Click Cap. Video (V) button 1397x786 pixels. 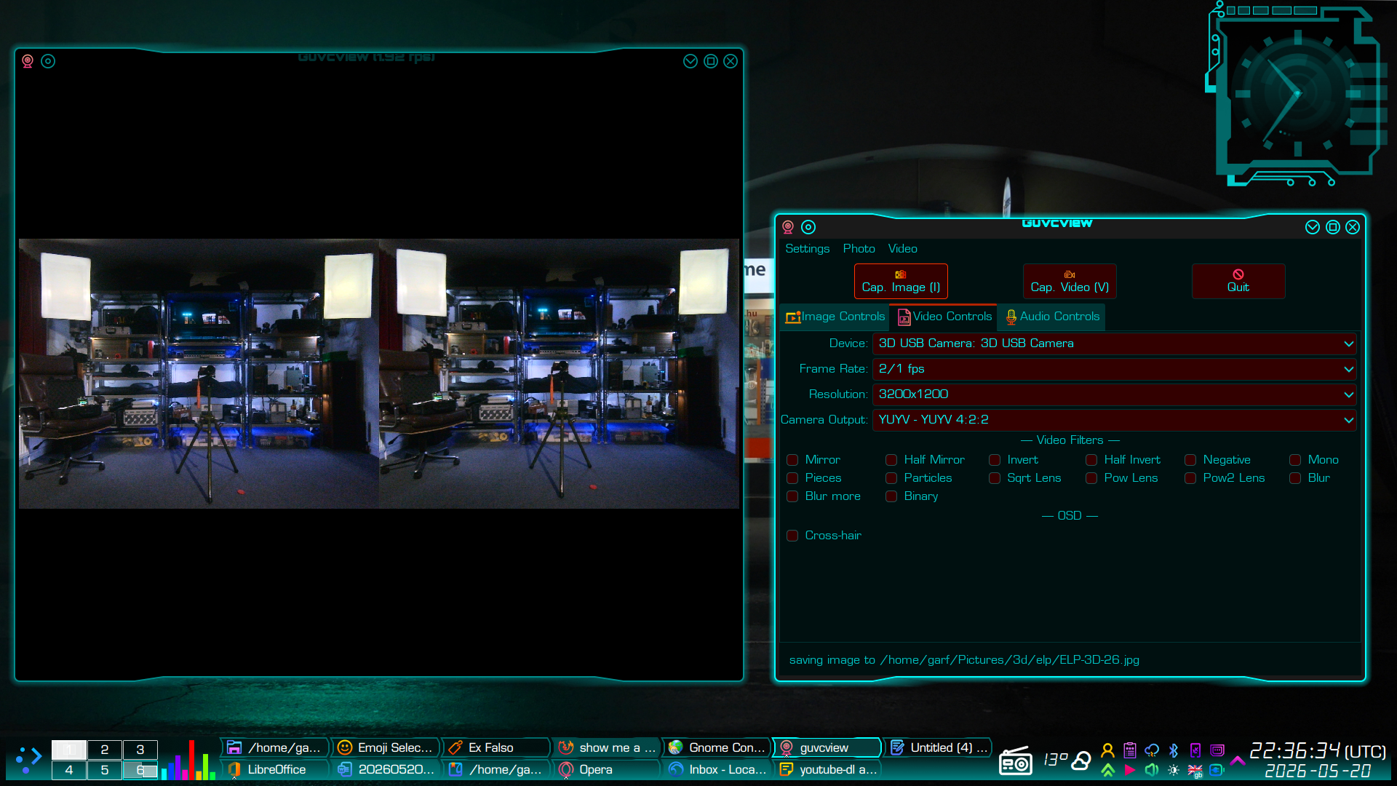[1070, 282]
